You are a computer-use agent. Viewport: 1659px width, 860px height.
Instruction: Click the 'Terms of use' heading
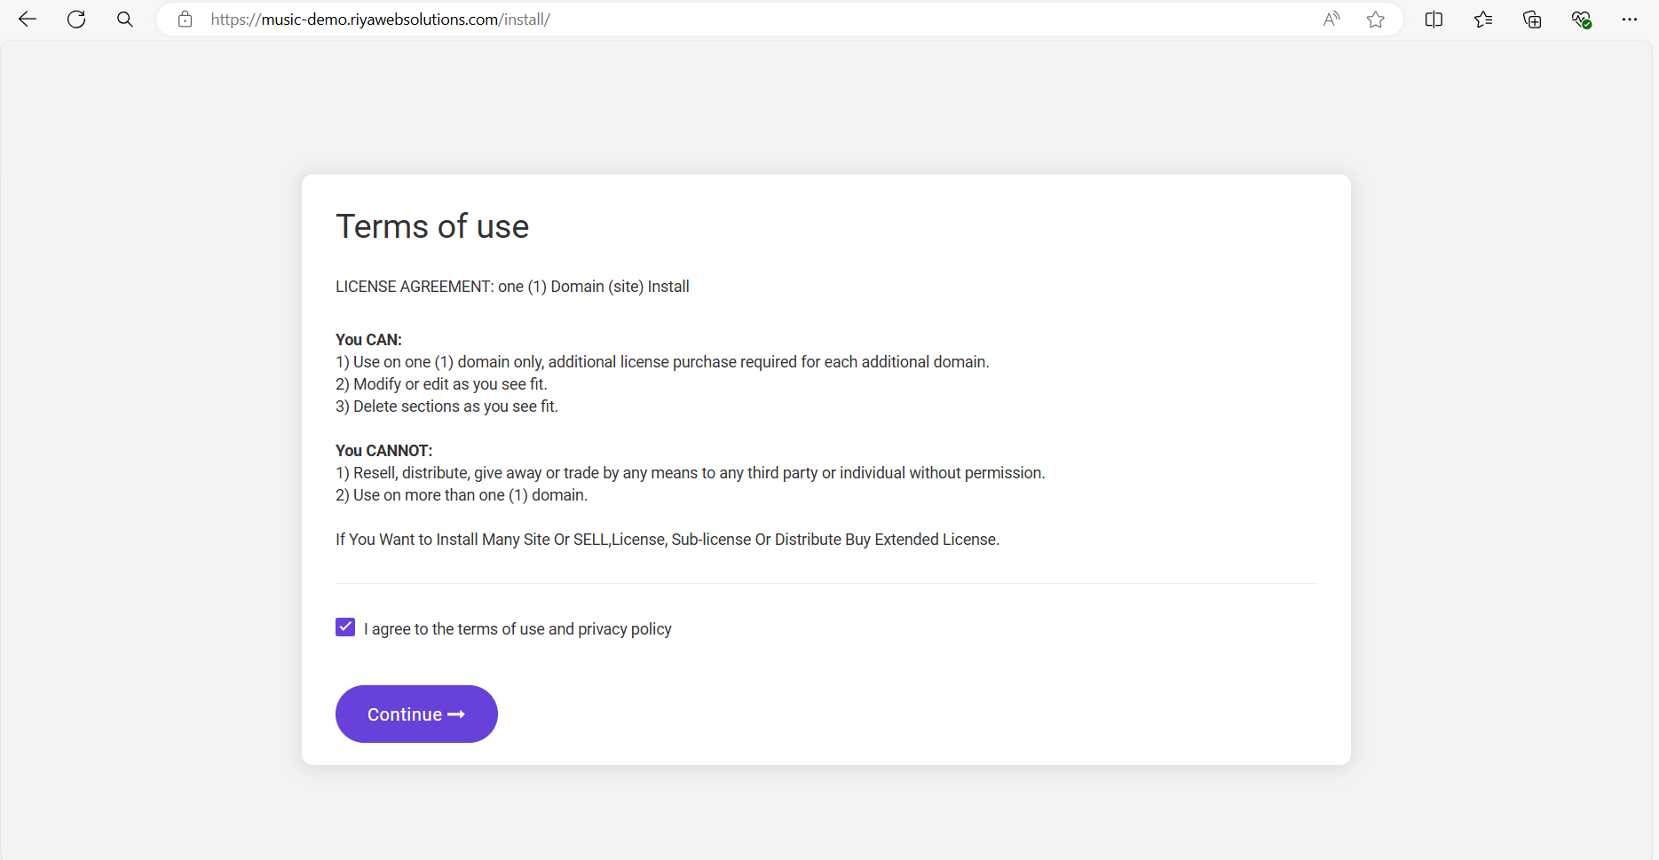432,226
